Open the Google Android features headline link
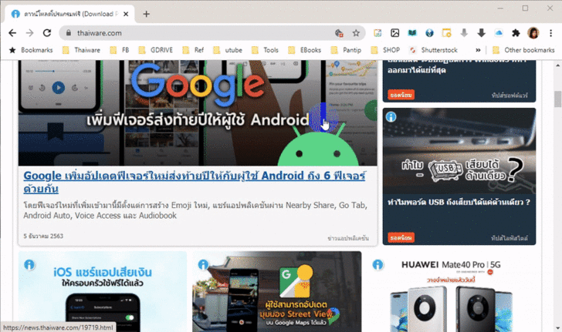562x332 pixels. 195,182
